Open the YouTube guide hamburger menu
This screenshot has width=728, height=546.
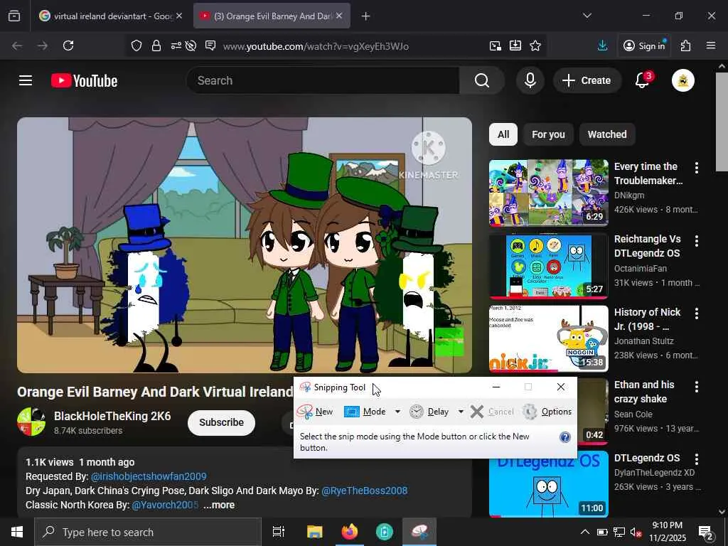[x=26, y=80]
